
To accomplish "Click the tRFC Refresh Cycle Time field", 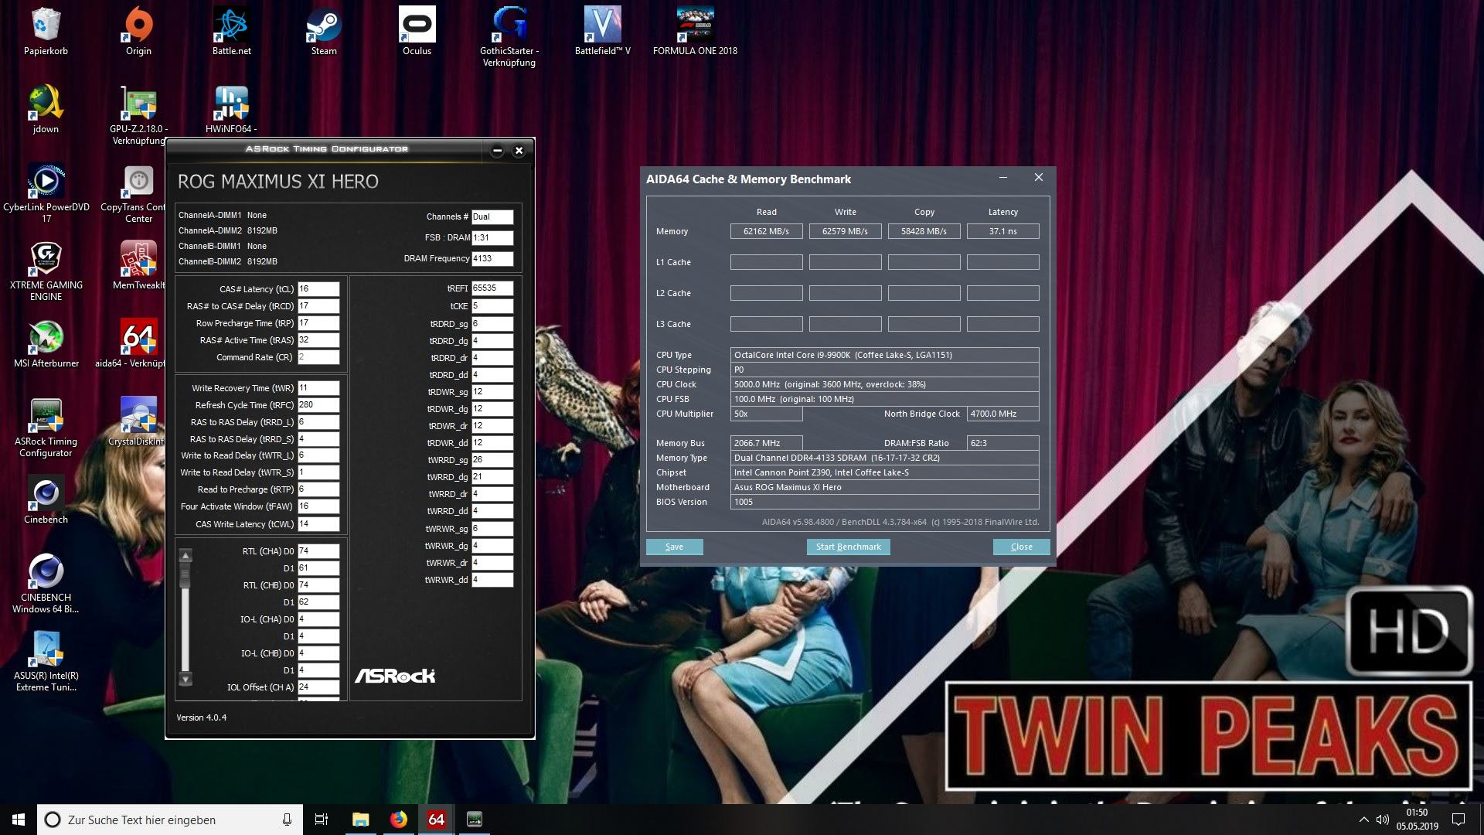I will coord(318,405).
